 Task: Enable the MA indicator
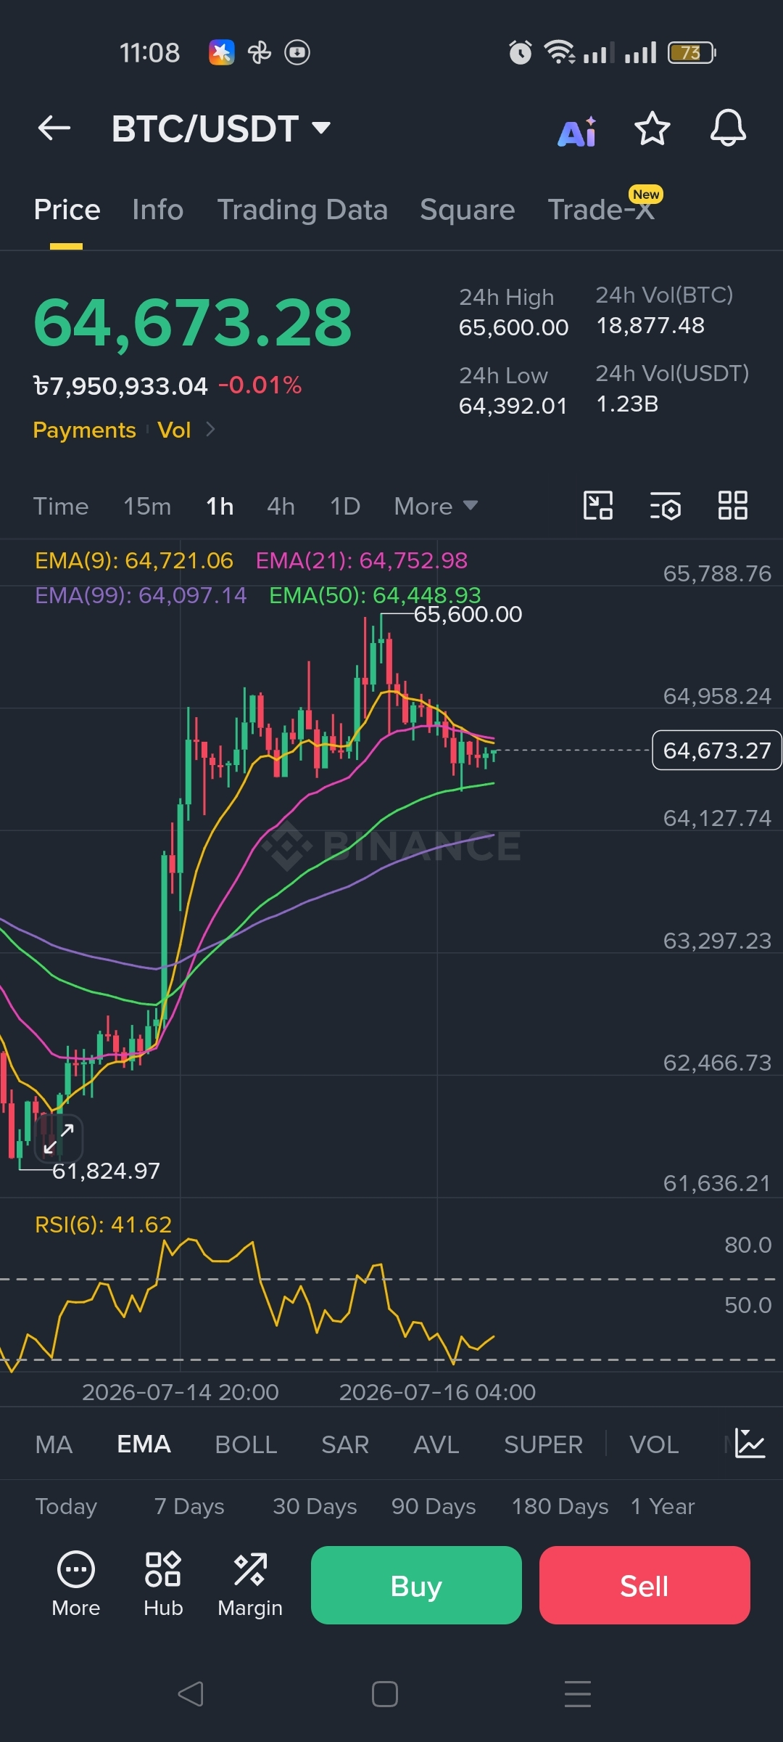(x=54, y=1444)
